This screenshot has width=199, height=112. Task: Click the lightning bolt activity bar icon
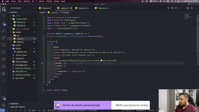click(x=3, y=73)
